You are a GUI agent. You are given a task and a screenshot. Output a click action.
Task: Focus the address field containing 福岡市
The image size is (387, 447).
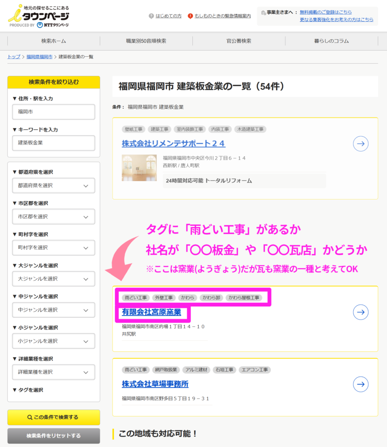(x=54, y=112)
